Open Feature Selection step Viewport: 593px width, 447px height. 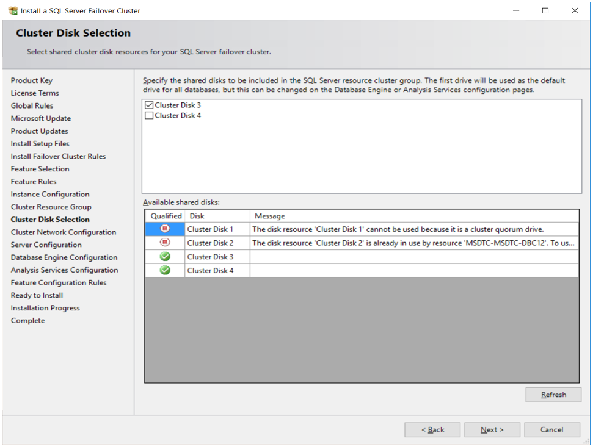pyautogui.click(x=40, y=169)
